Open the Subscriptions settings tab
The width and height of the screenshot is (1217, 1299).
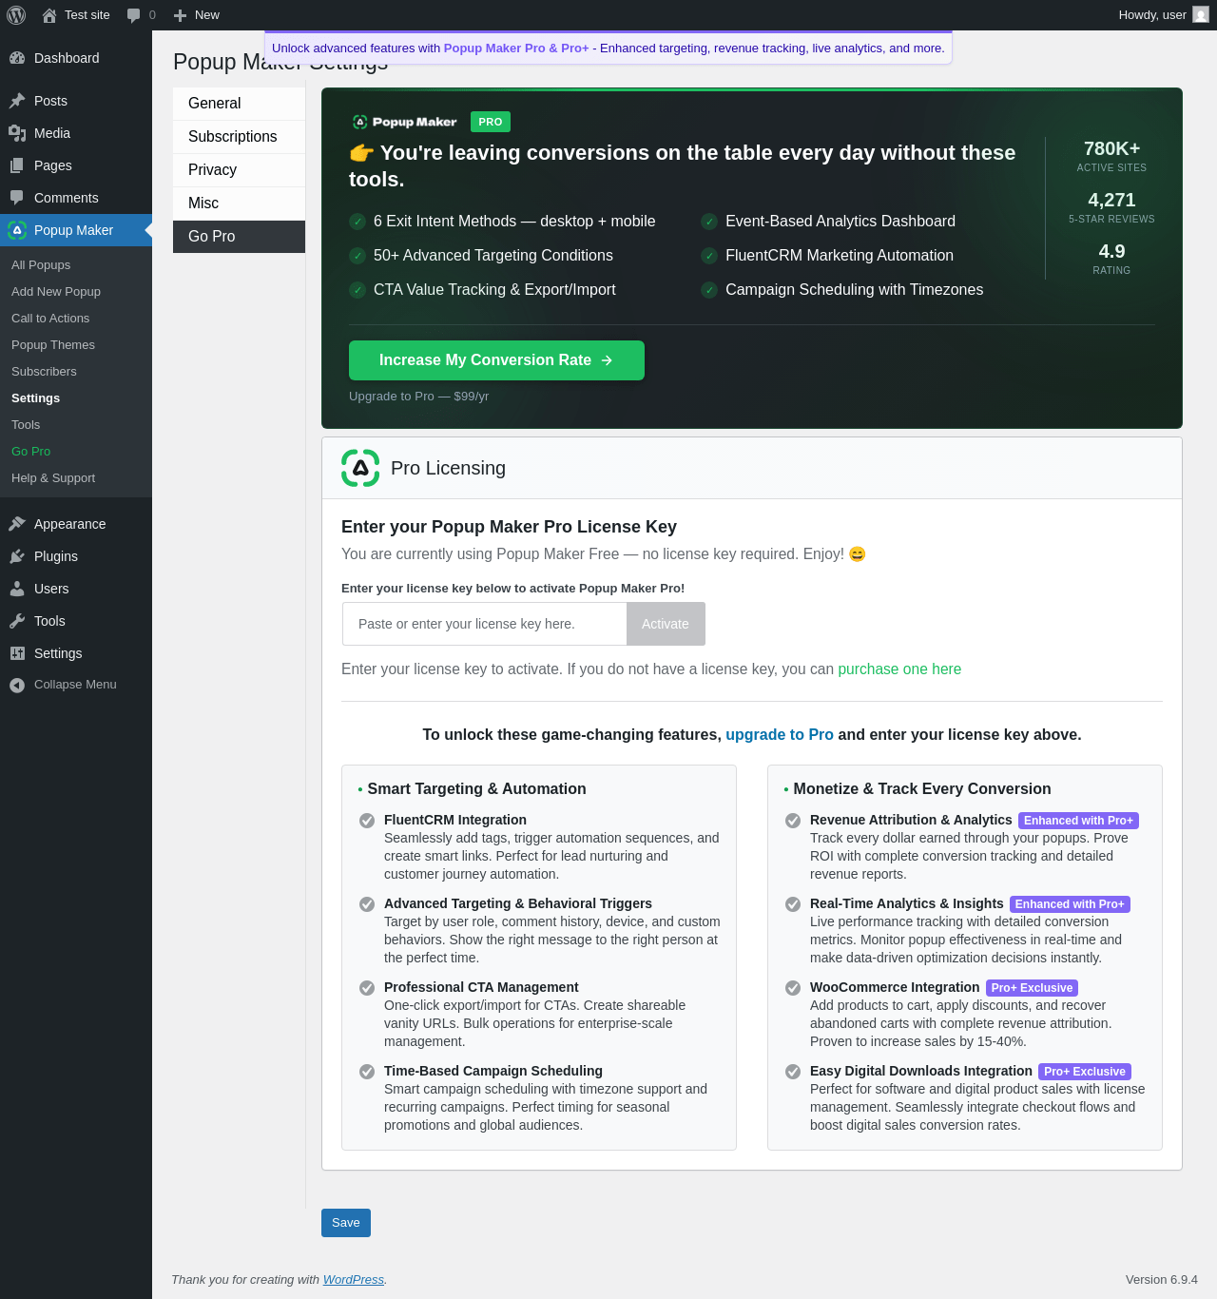(239, 137)
